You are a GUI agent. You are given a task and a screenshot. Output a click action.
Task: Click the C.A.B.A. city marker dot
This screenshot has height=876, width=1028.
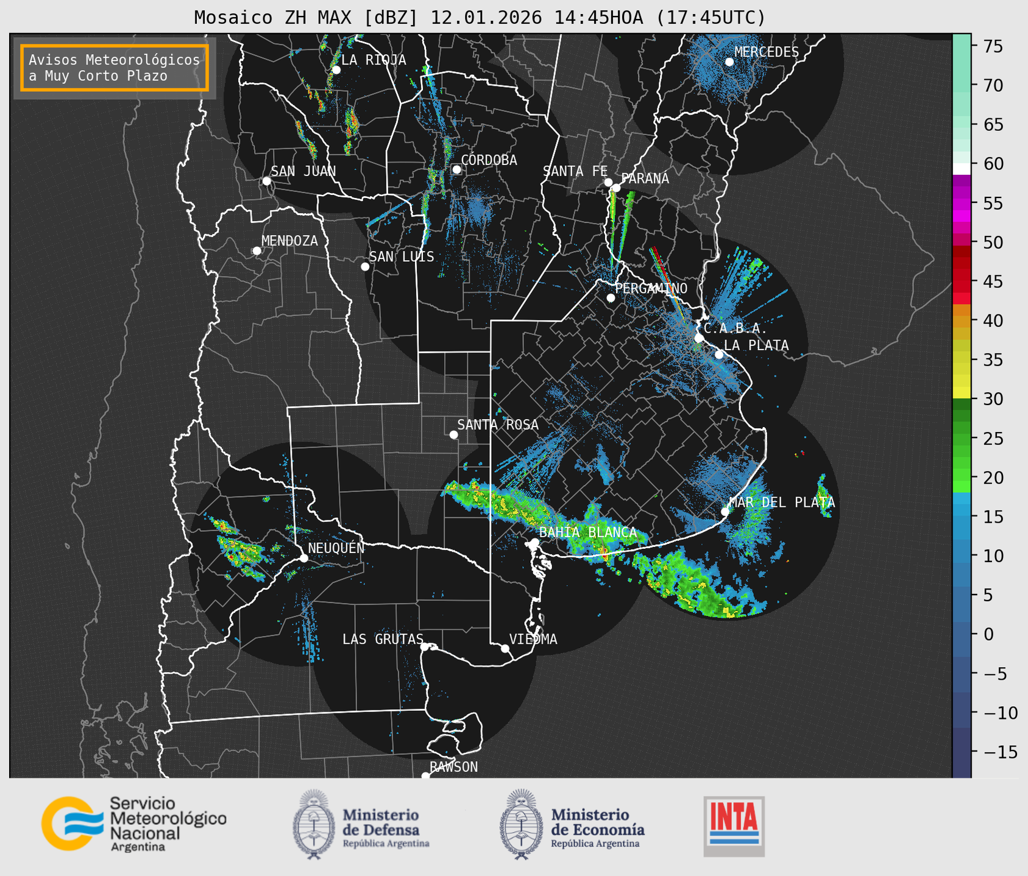[699, 338]
